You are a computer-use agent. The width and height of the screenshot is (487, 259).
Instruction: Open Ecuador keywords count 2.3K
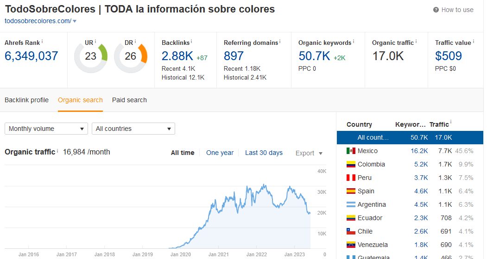[421, 218]
